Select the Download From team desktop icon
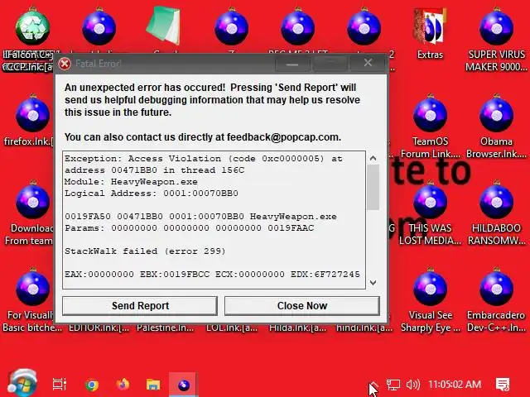 (x=32, y=213)
